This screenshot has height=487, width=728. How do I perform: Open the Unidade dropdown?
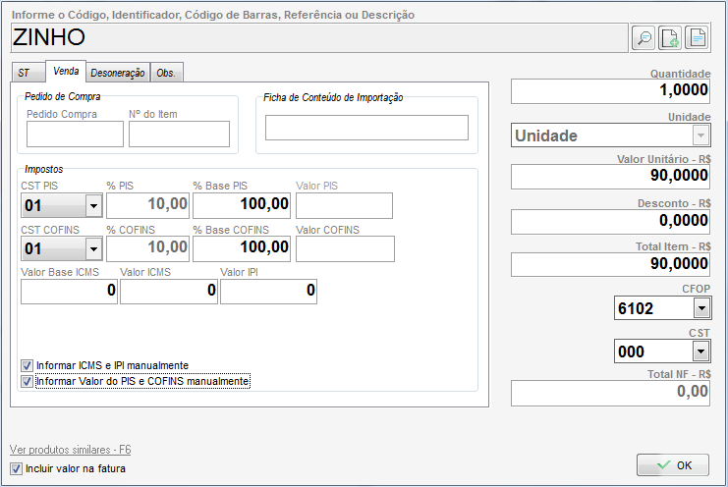tap(700, 135)
